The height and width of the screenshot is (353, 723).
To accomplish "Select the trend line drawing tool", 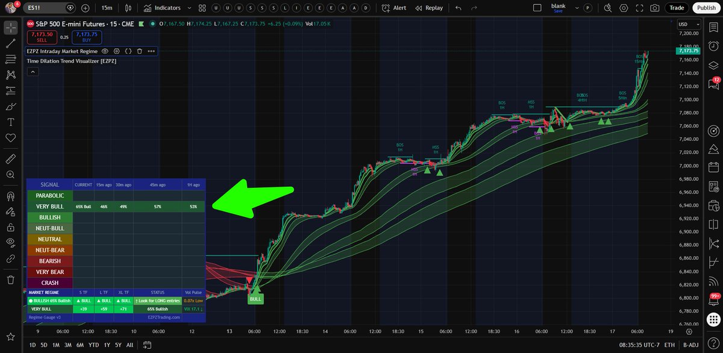I will point(10,43).
